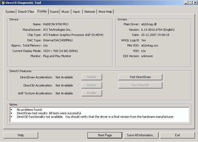Image resolution: width=198 pixels, height=142 pixels.
Task: Click the Approx. Total Memory n/a value
Action: [45, 45]
